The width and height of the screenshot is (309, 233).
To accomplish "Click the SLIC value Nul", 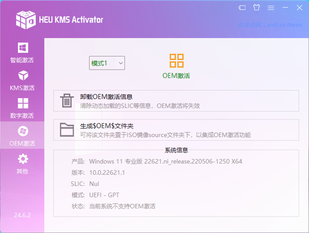I will [94, 184].
